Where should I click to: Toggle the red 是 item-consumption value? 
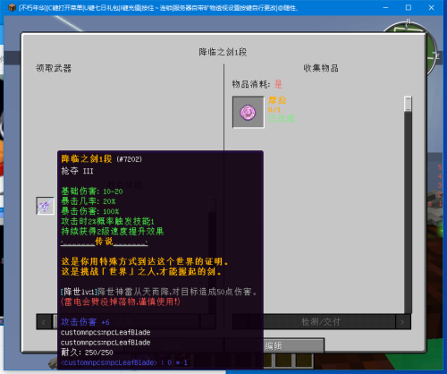pyautogui.click(x=278, y=84)
